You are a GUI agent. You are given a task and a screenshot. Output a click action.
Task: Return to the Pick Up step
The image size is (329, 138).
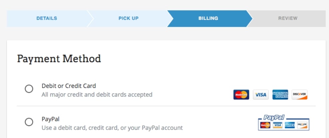pos(129,18)
